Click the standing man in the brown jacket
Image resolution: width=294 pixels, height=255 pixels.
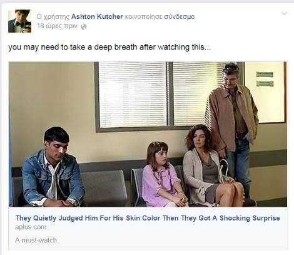233,125
